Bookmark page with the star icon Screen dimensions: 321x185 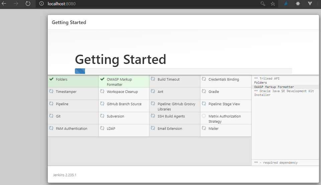point(273,4)
